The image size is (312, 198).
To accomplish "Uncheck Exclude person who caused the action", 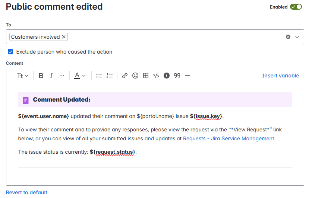I will (x=10, y=52).
